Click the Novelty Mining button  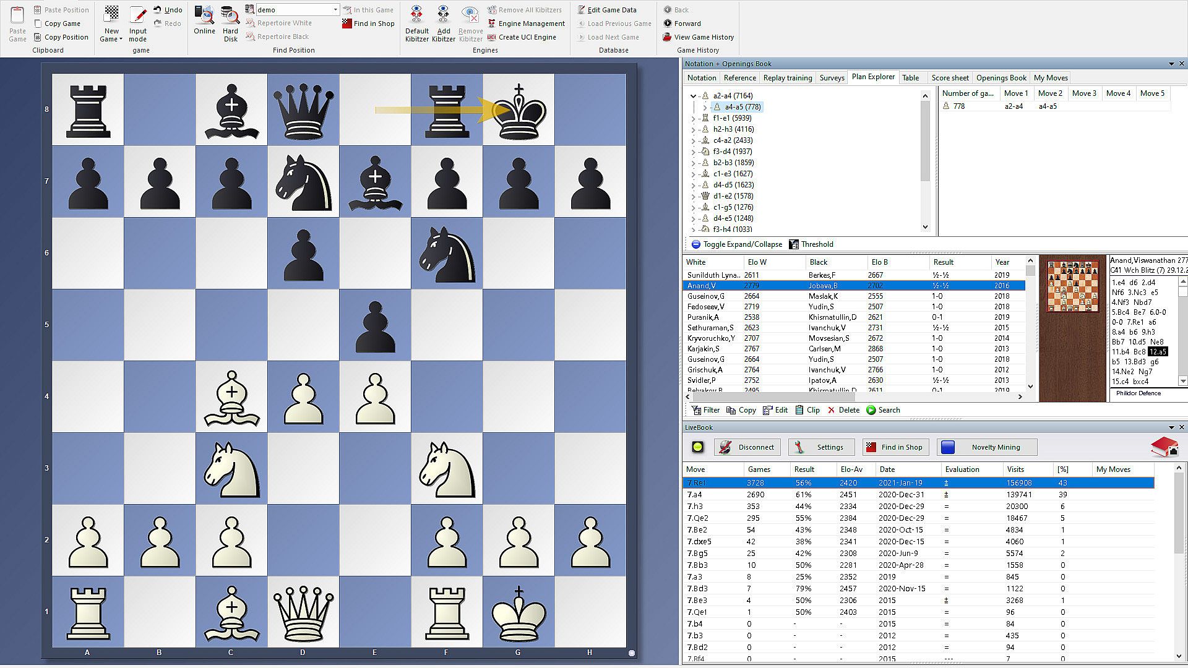click(987, 447)
